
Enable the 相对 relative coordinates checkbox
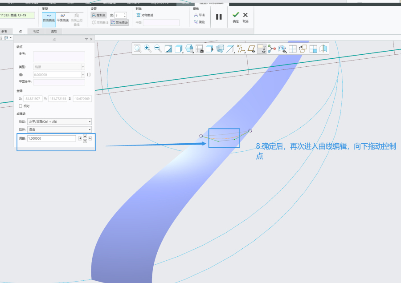[20, 106]
